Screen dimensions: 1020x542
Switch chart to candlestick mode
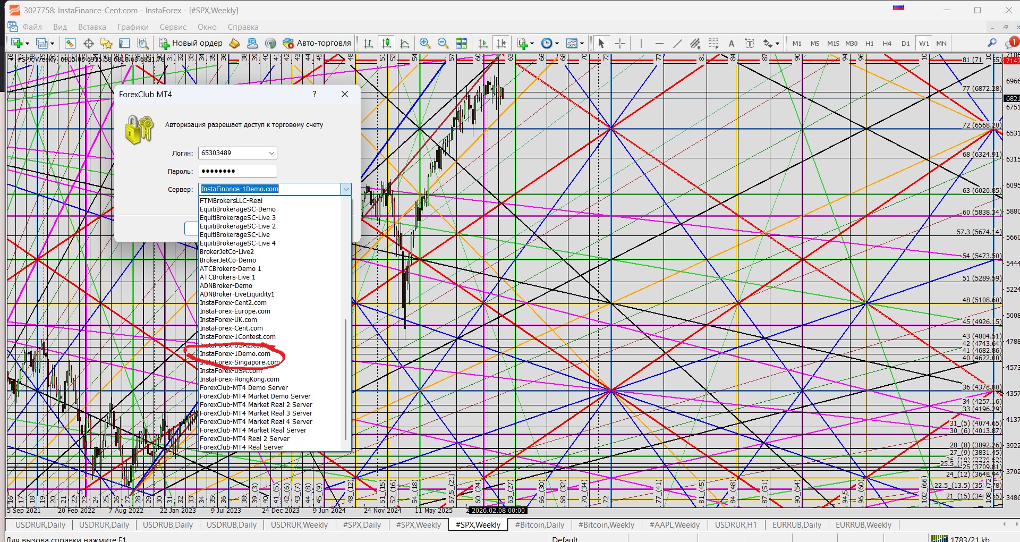click(x=387, y=44)
